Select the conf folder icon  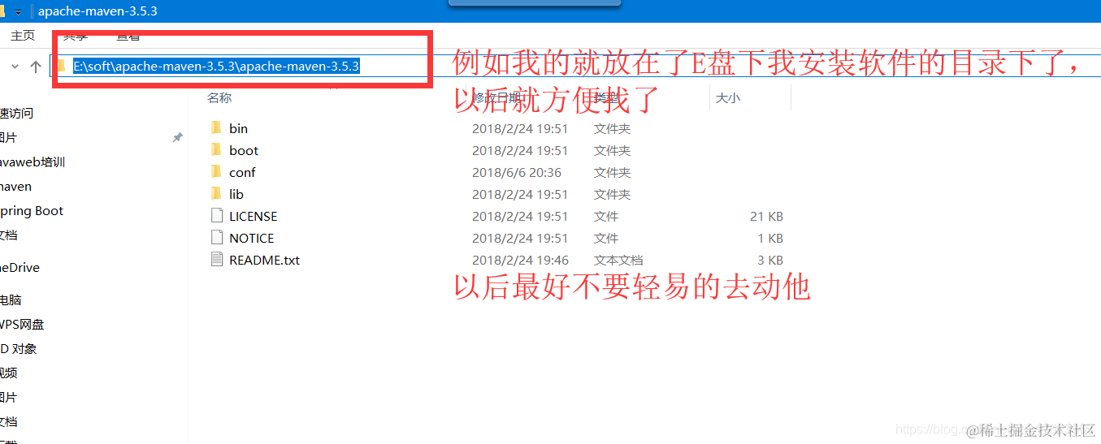tap(216, 172)
